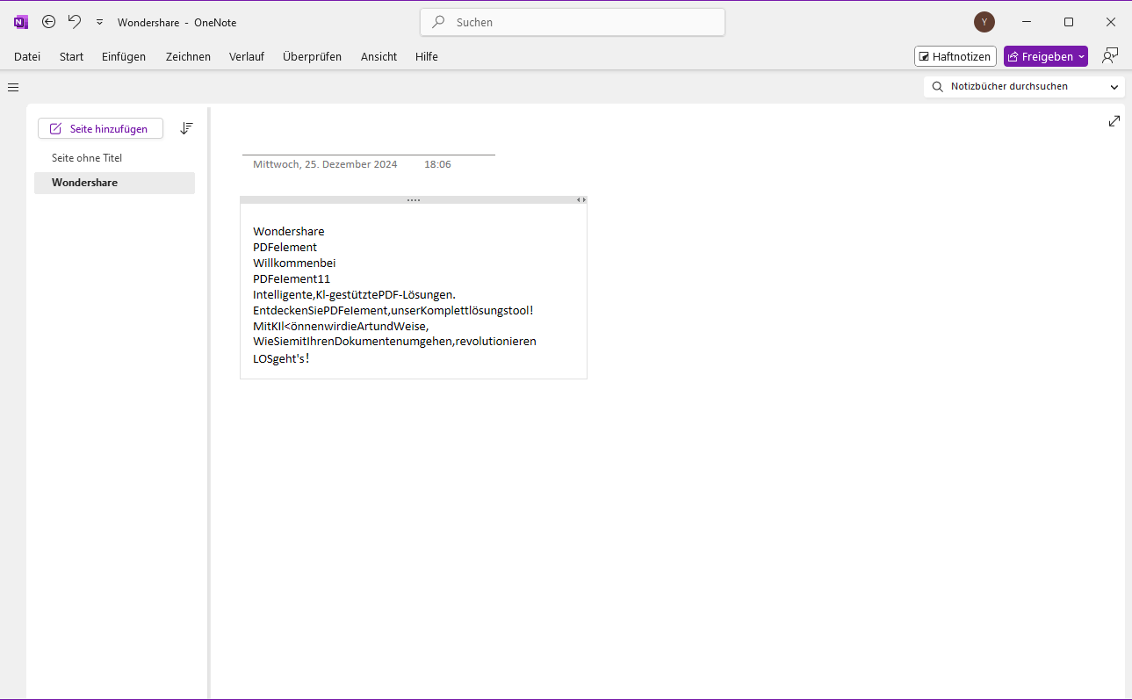This screenshot has height=700, width=1132.
Task: Click the note container width arrows
Action: point(581,200)
